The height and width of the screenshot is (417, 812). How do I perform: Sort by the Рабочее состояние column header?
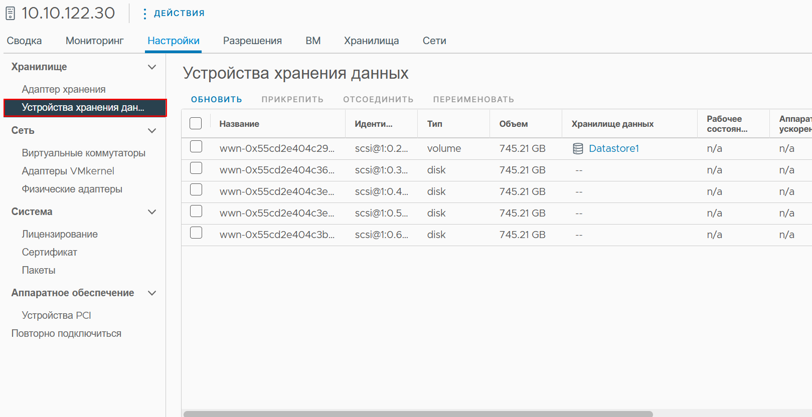click(x=727, y=124)
